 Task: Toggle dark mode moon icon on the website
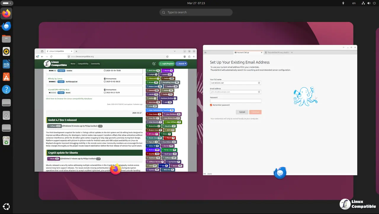pos(154,63)
